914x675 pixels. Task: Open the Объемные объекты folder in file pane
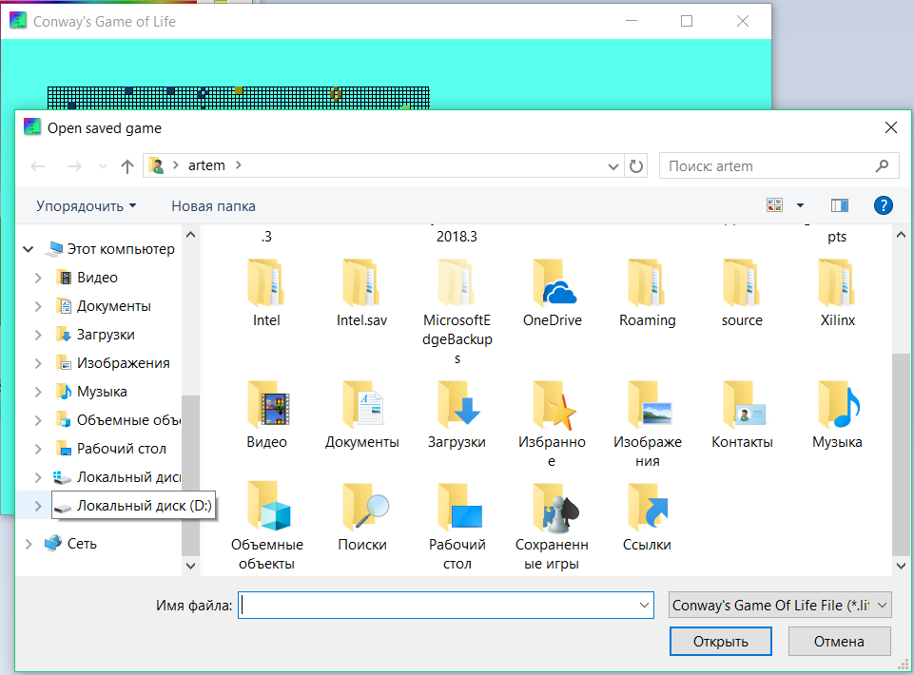pyautogui.click(x=267, y=527)
